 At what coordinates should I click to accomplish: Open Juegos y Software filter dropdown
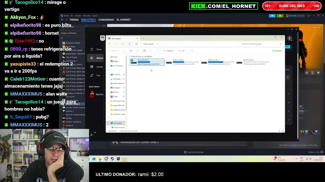click(72, 33)
